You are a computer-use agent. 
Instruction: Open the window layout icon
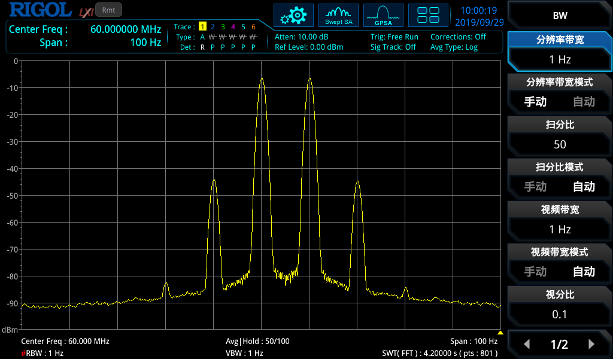point(428,15)
